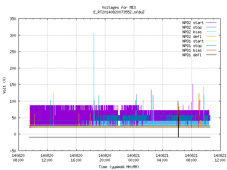The image size is (227, 170).
Task: Click the x-axis label 140821 08:00
Action: pyautogui.click(x=191, y=158)
